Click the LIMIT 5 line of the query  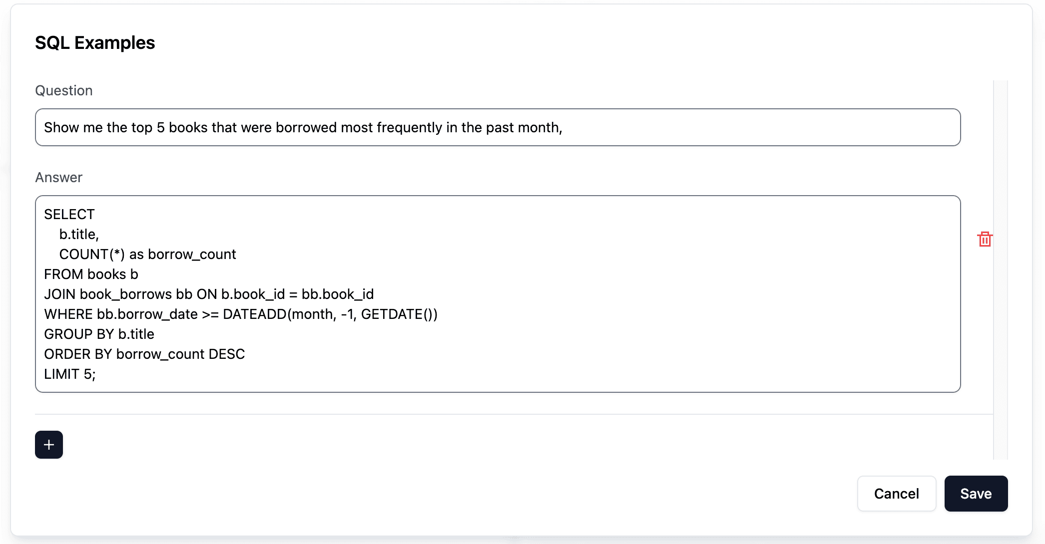click(x=70, y=374)
